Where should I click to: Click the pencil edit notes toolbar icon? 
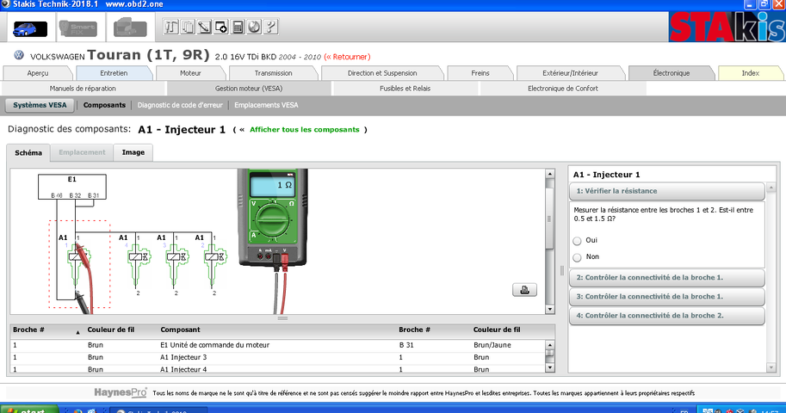(x=204, y=27)
